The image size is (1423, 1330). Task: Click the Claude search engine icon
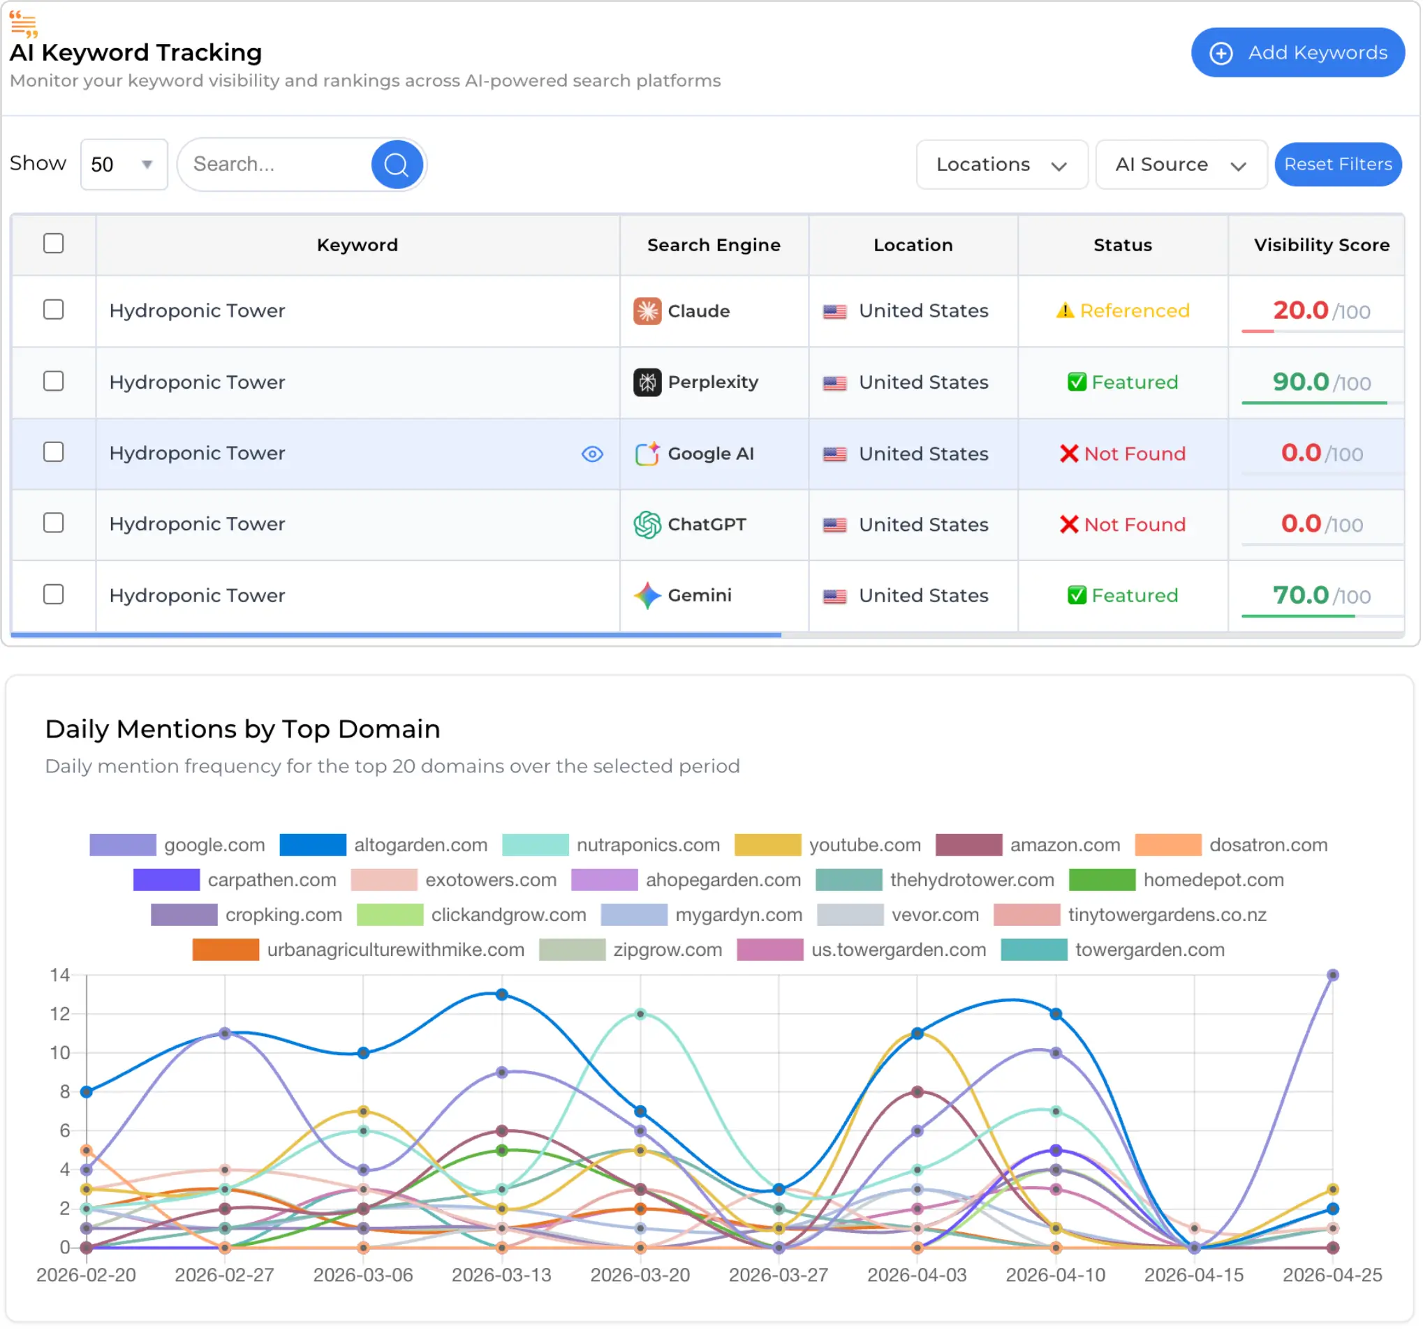point(647,311)
